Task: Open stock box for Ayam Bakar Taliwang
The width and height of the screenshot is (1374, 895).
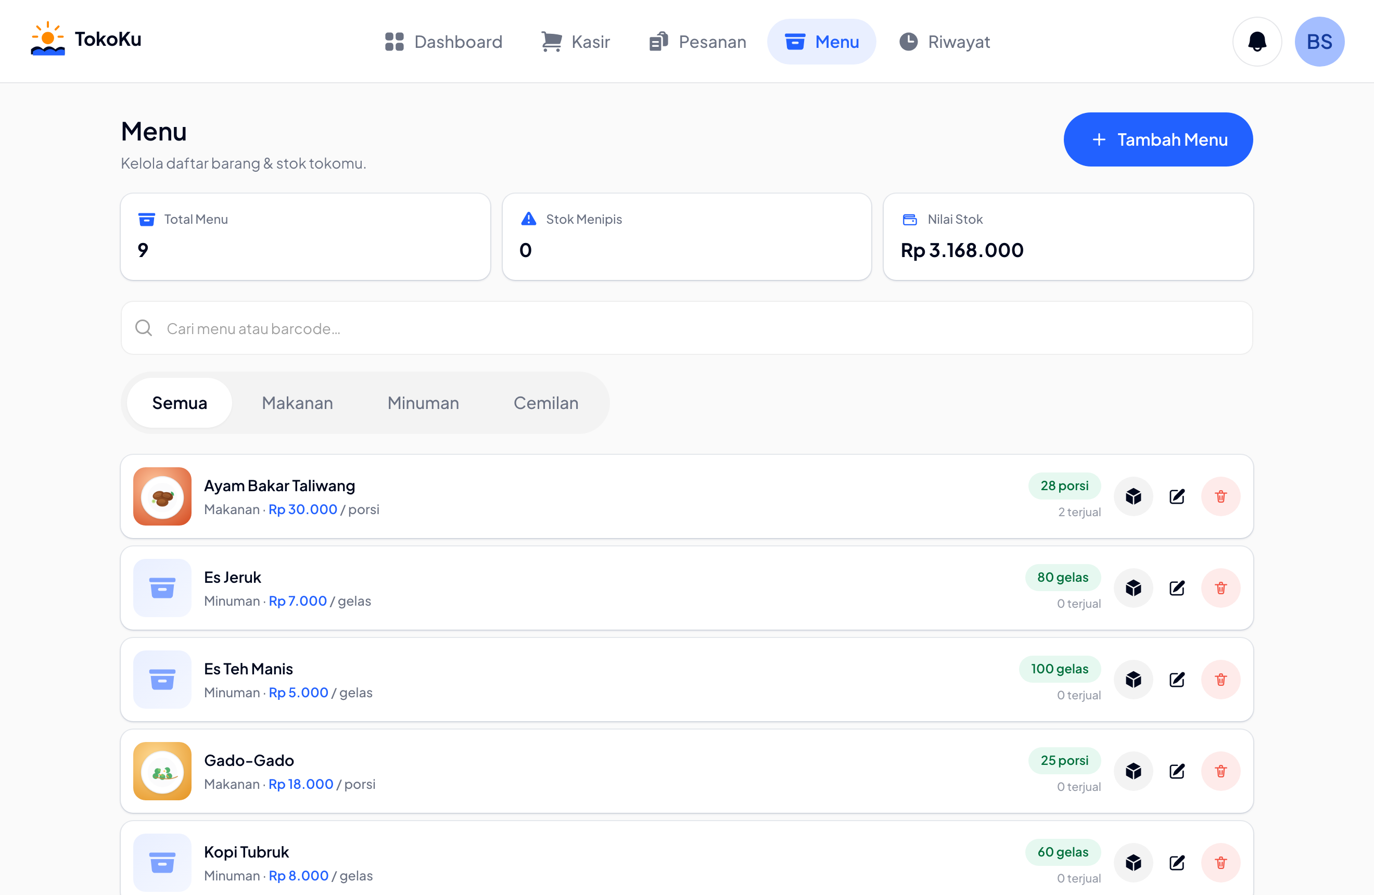Action: coord(1133,496)
